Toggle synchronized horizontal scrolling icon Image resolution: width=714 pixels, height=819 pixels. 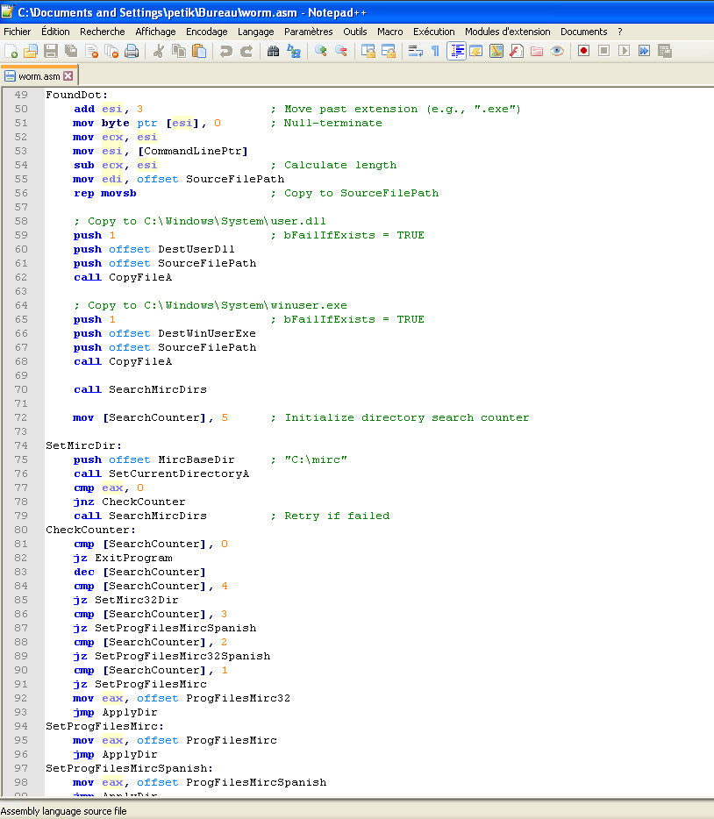389,51
